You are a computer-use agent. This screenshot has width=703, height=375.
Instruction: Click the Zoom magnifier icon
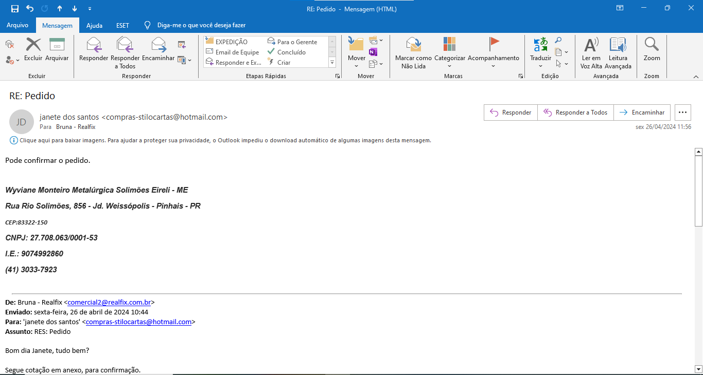pos(652,45)
